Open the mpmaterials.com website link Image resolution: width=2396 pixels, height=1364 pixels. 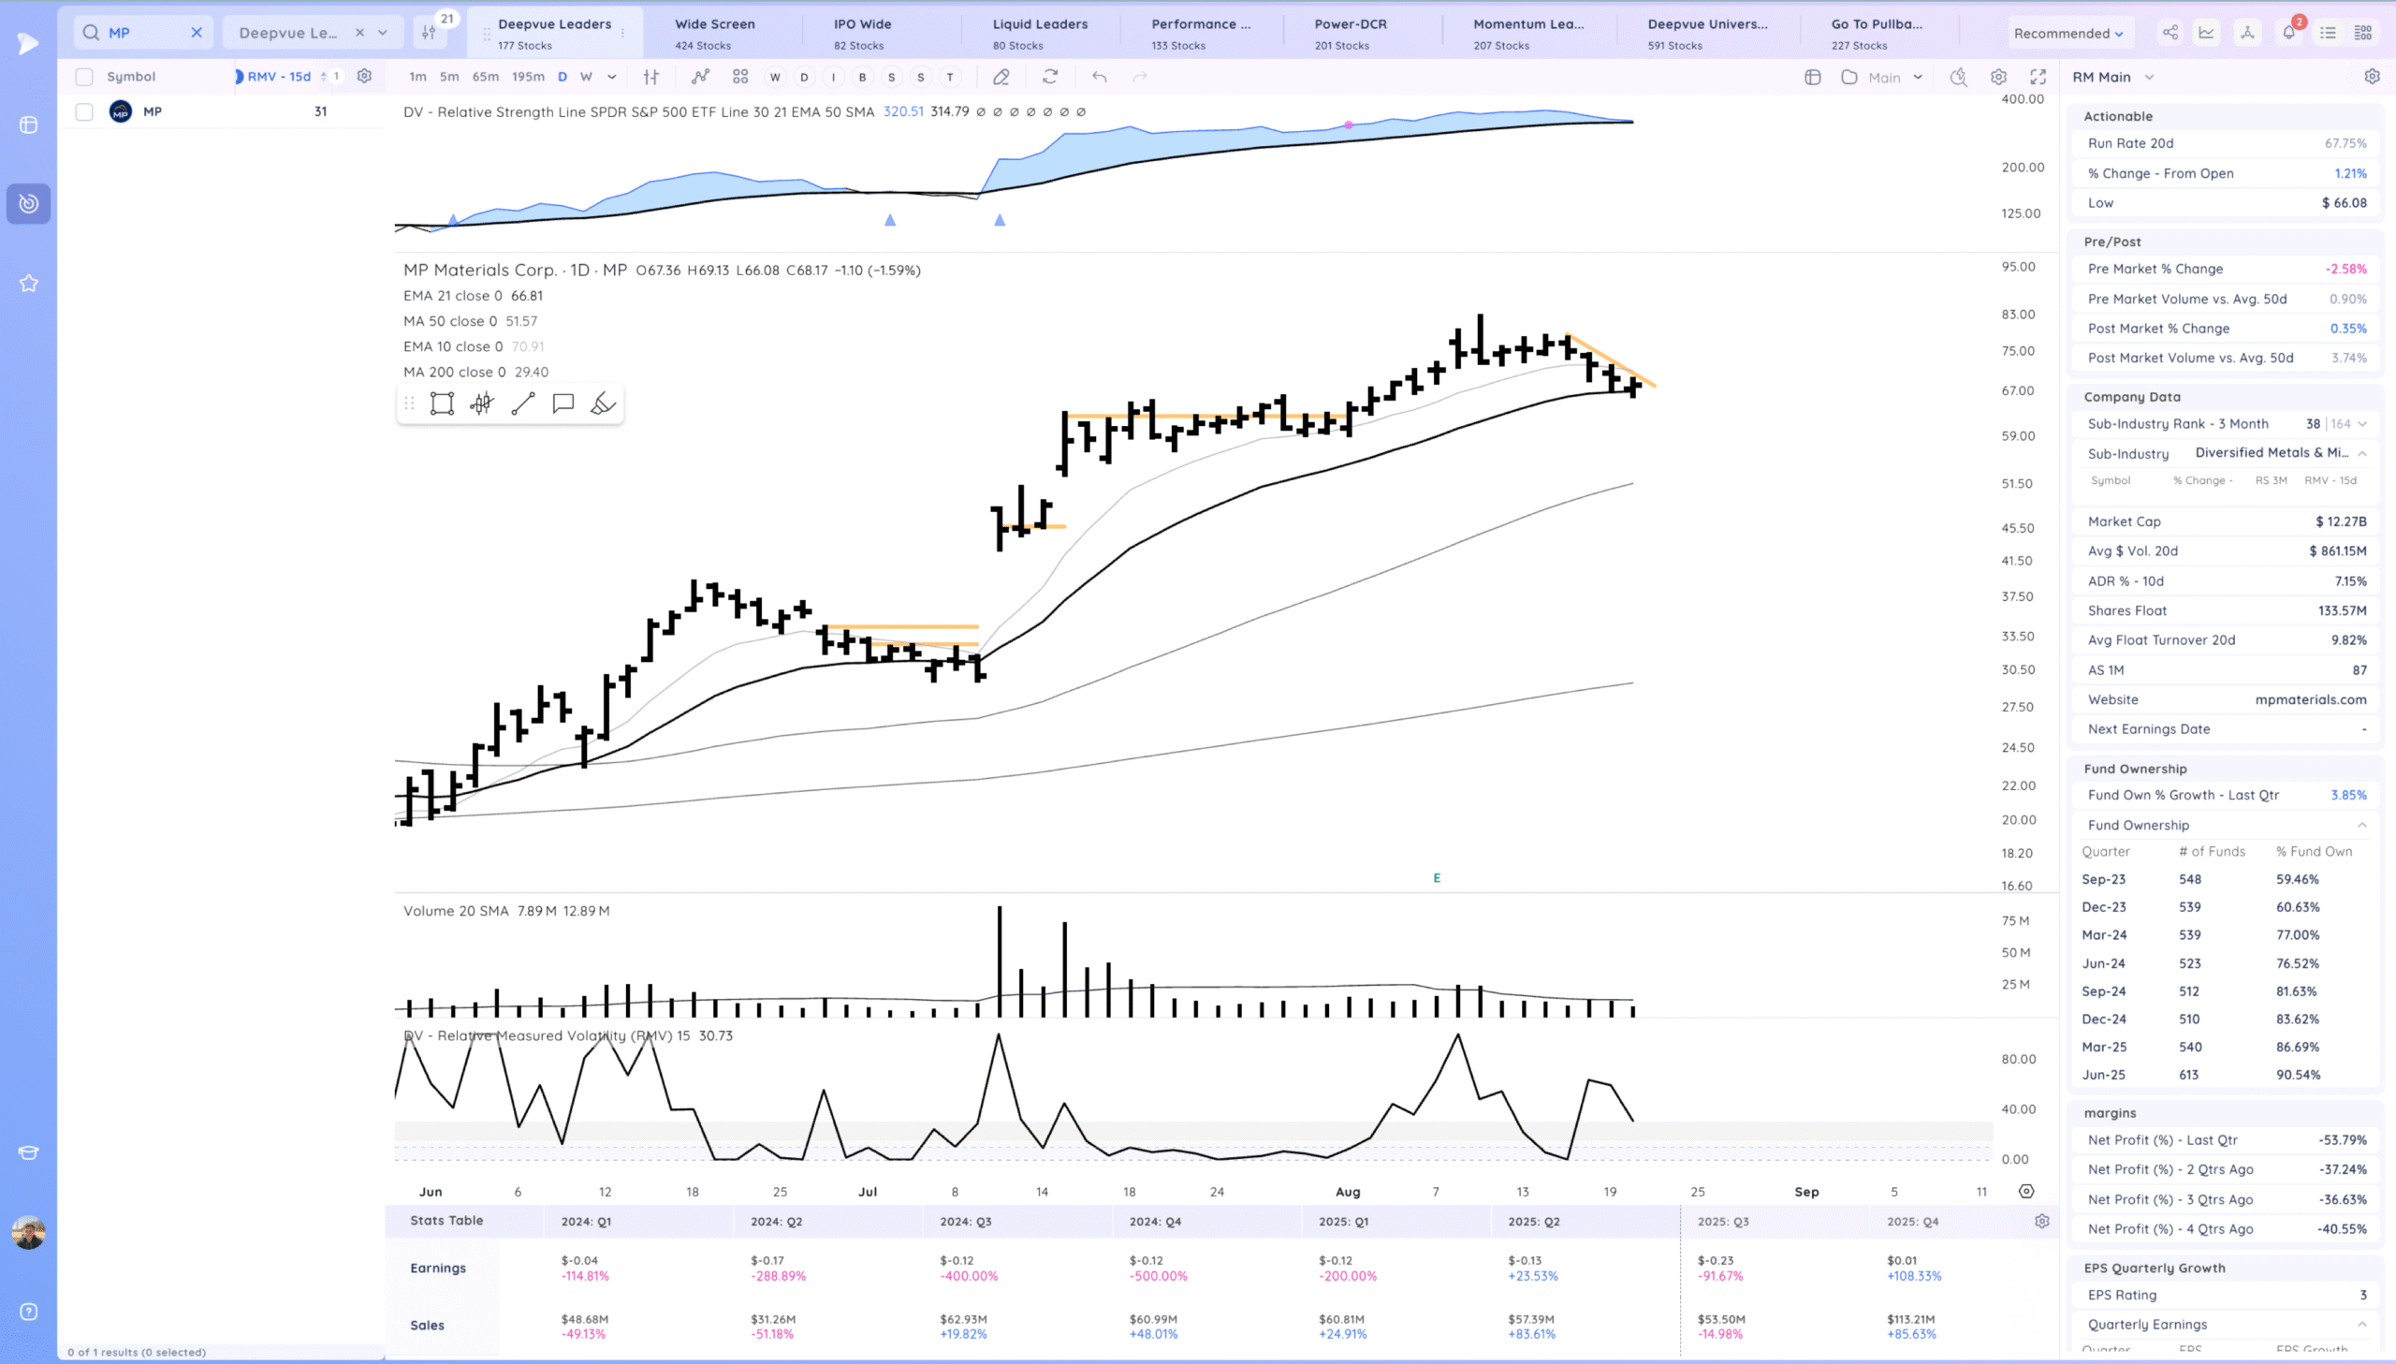click(x=2310, y=700)
